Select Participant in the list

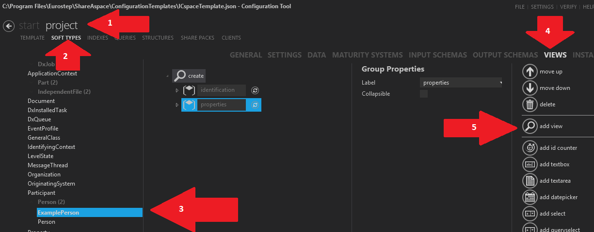pos(41,193)
